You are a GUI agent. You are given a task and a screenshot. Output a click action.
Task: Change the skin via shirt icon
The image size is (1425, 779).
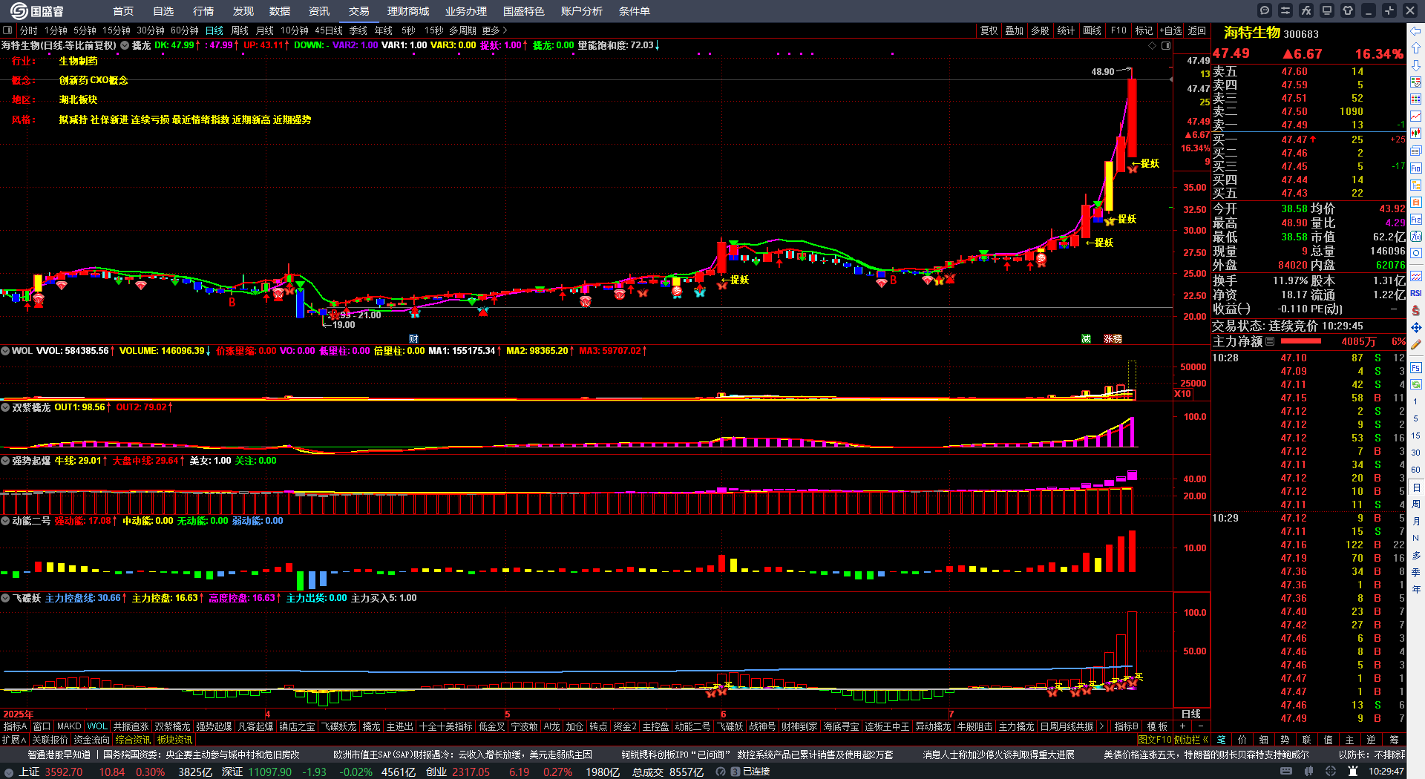click(1348, 10)
